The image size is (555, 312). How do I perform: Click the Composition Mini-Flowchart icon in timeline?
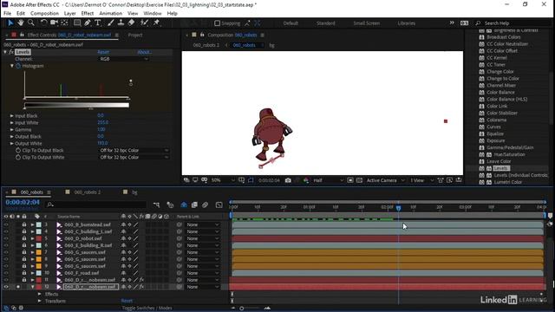156,205
